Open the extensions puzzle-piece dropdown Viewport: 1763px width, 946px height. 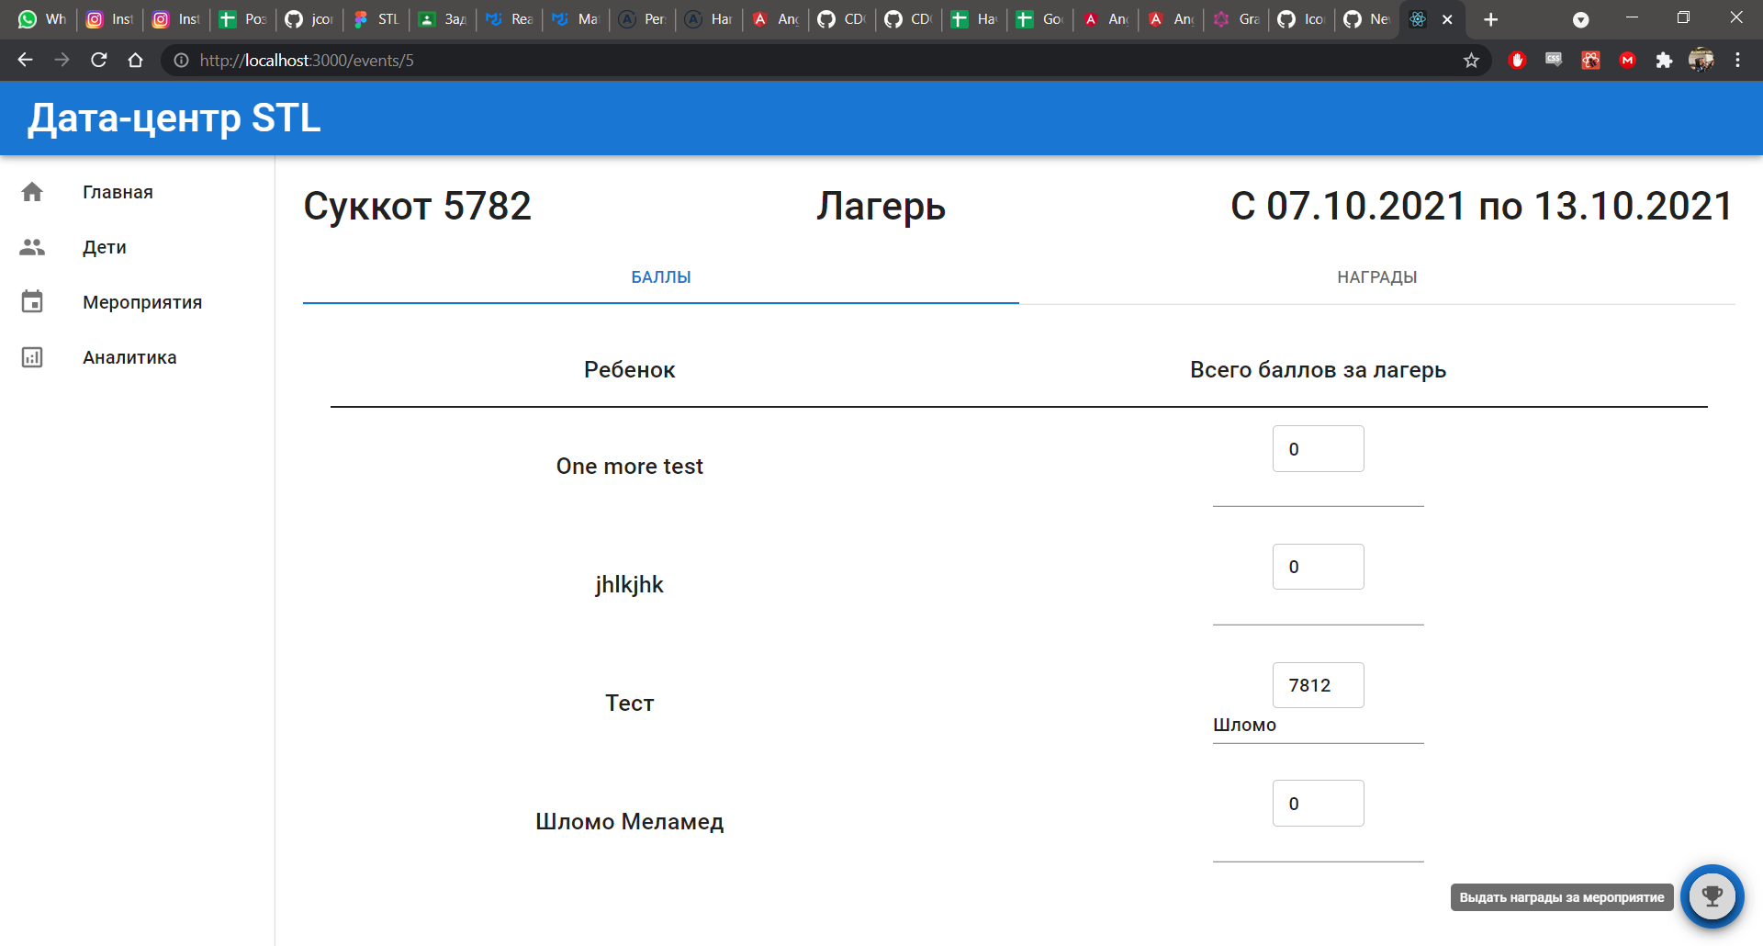(x=1664, y=60)
